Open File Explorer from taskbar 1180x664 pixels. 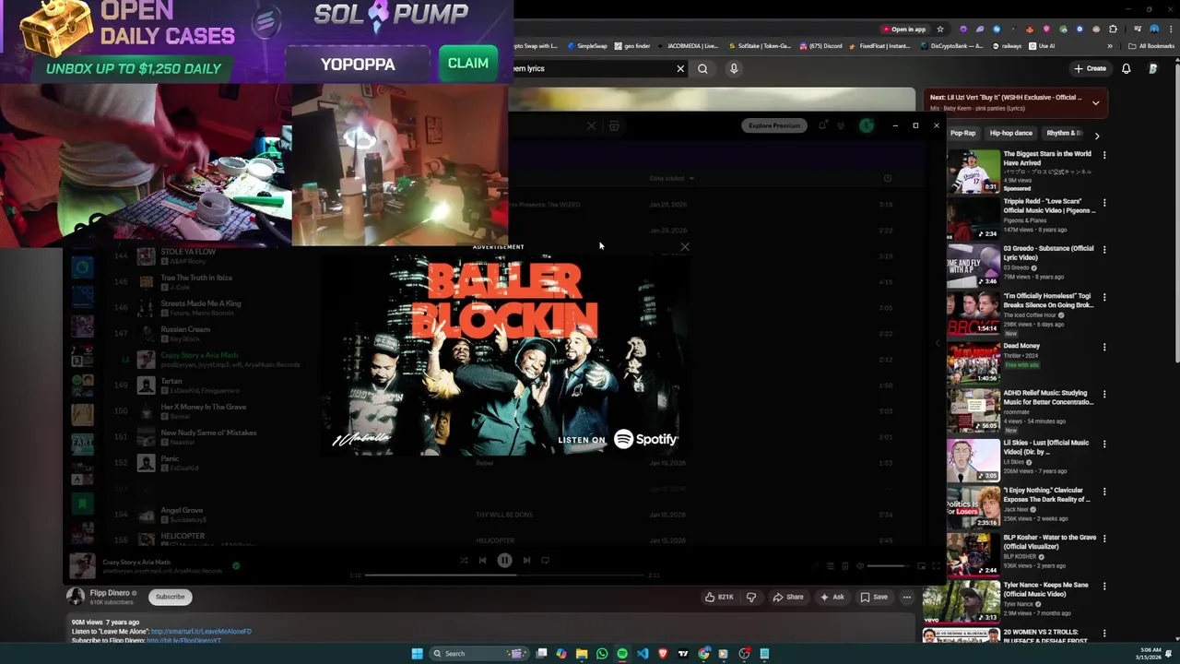coord(582,653)
